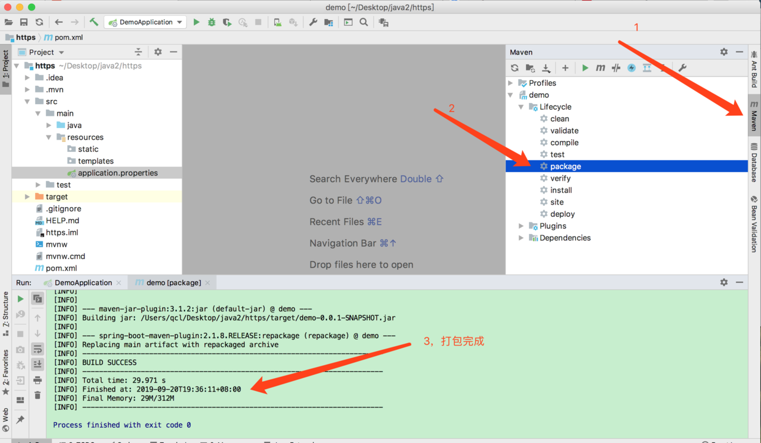This screenshot has width=761, height=443.
Task: Select HELP.md in project tree
Action: click(56, 221)
